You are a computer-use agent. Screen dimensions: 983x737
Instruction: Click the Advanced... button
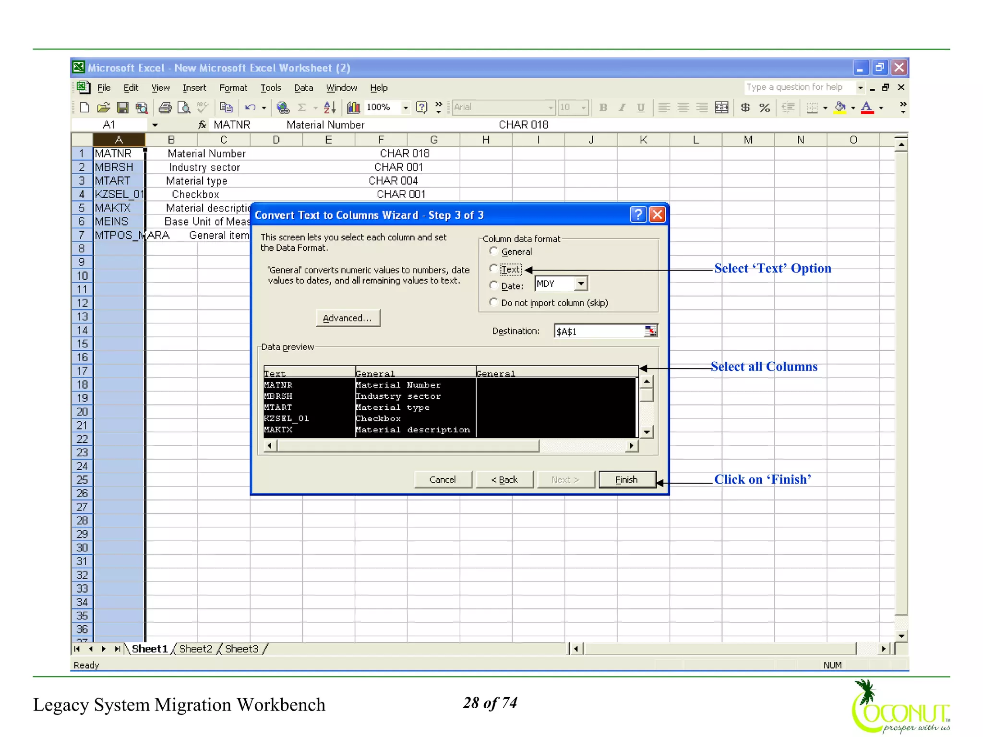348,318
